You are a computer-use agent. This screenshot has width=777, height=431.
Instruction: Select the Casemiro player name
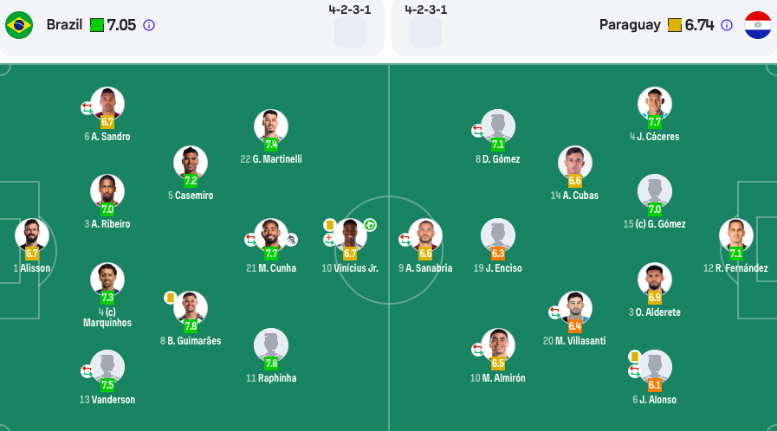191,196
